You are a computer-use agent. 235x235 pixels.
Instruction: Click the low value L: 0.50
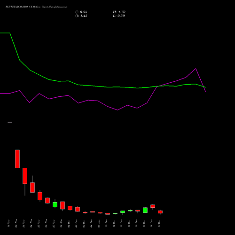click(x=119, y=16)
